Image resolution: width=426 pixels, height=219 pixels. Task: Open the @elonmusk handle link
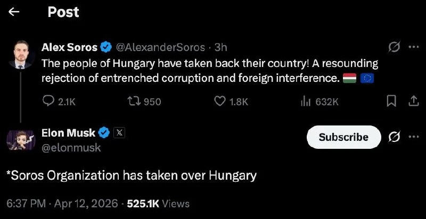(71, 148)
